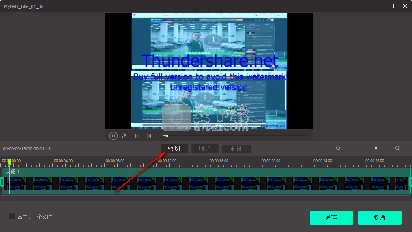Screen dimensions: 412x232
Task: Click the 00:00:16:00 mark on the ruler
Action: click(219, 161)
